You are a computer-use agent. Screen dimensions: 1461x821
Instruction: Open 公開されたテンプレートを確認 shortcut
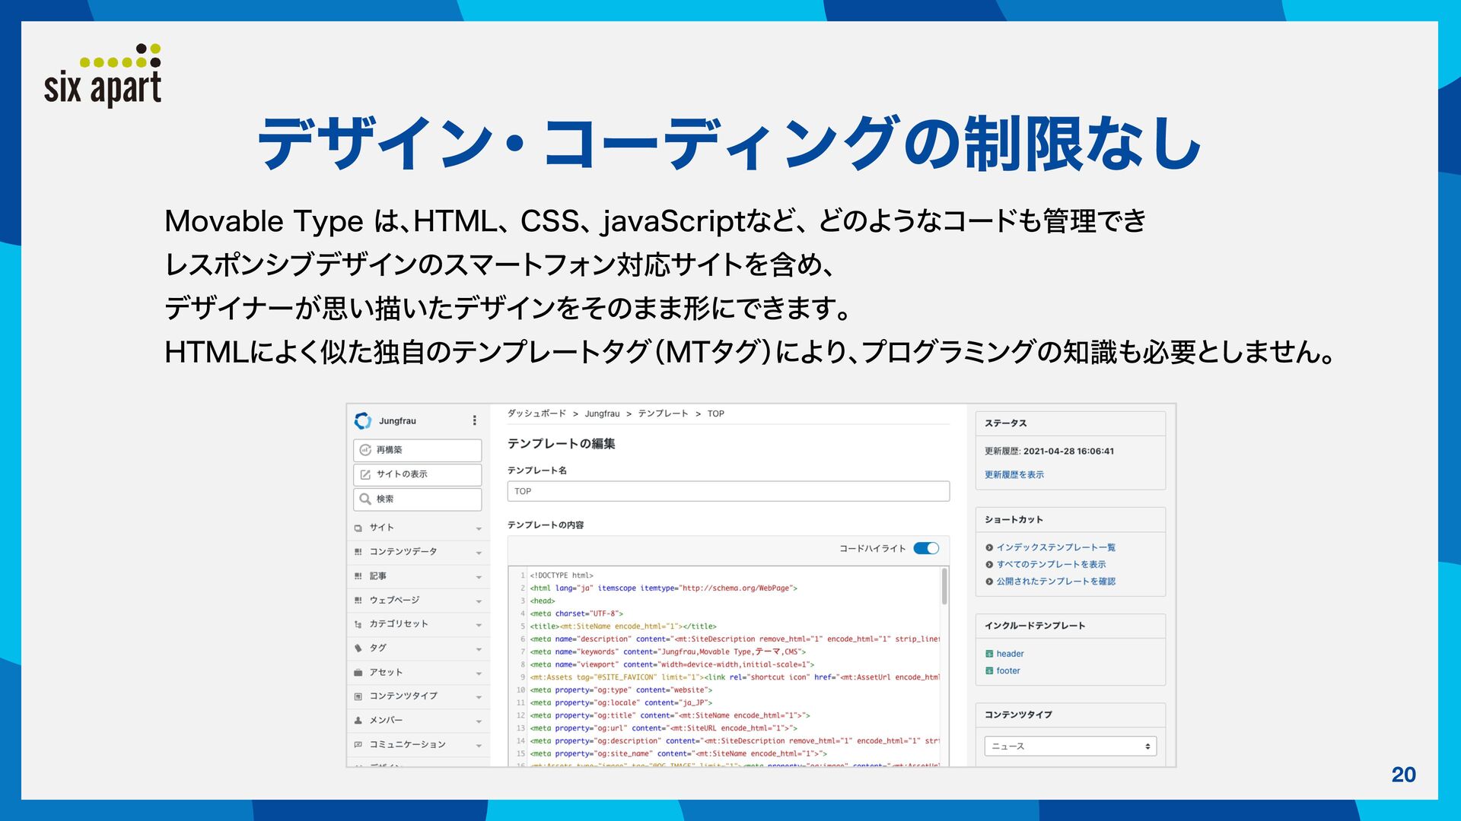(x=1056, y=582)
